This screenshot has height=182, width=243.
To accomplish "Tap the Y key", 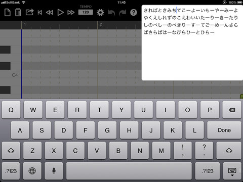I will point(121,110).
